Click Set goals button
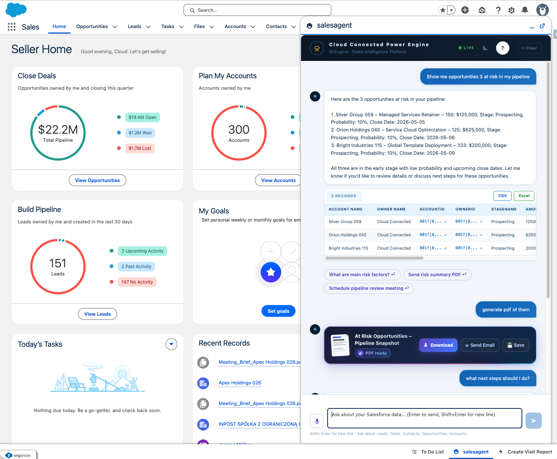Screen dimensions: 557x459 [x=278, y=311]
